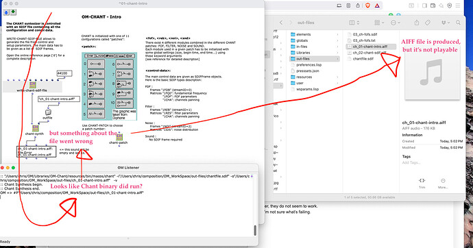Click the browser share icon in address bar
This screenshot has height=248, width=473.
(358, 5)
